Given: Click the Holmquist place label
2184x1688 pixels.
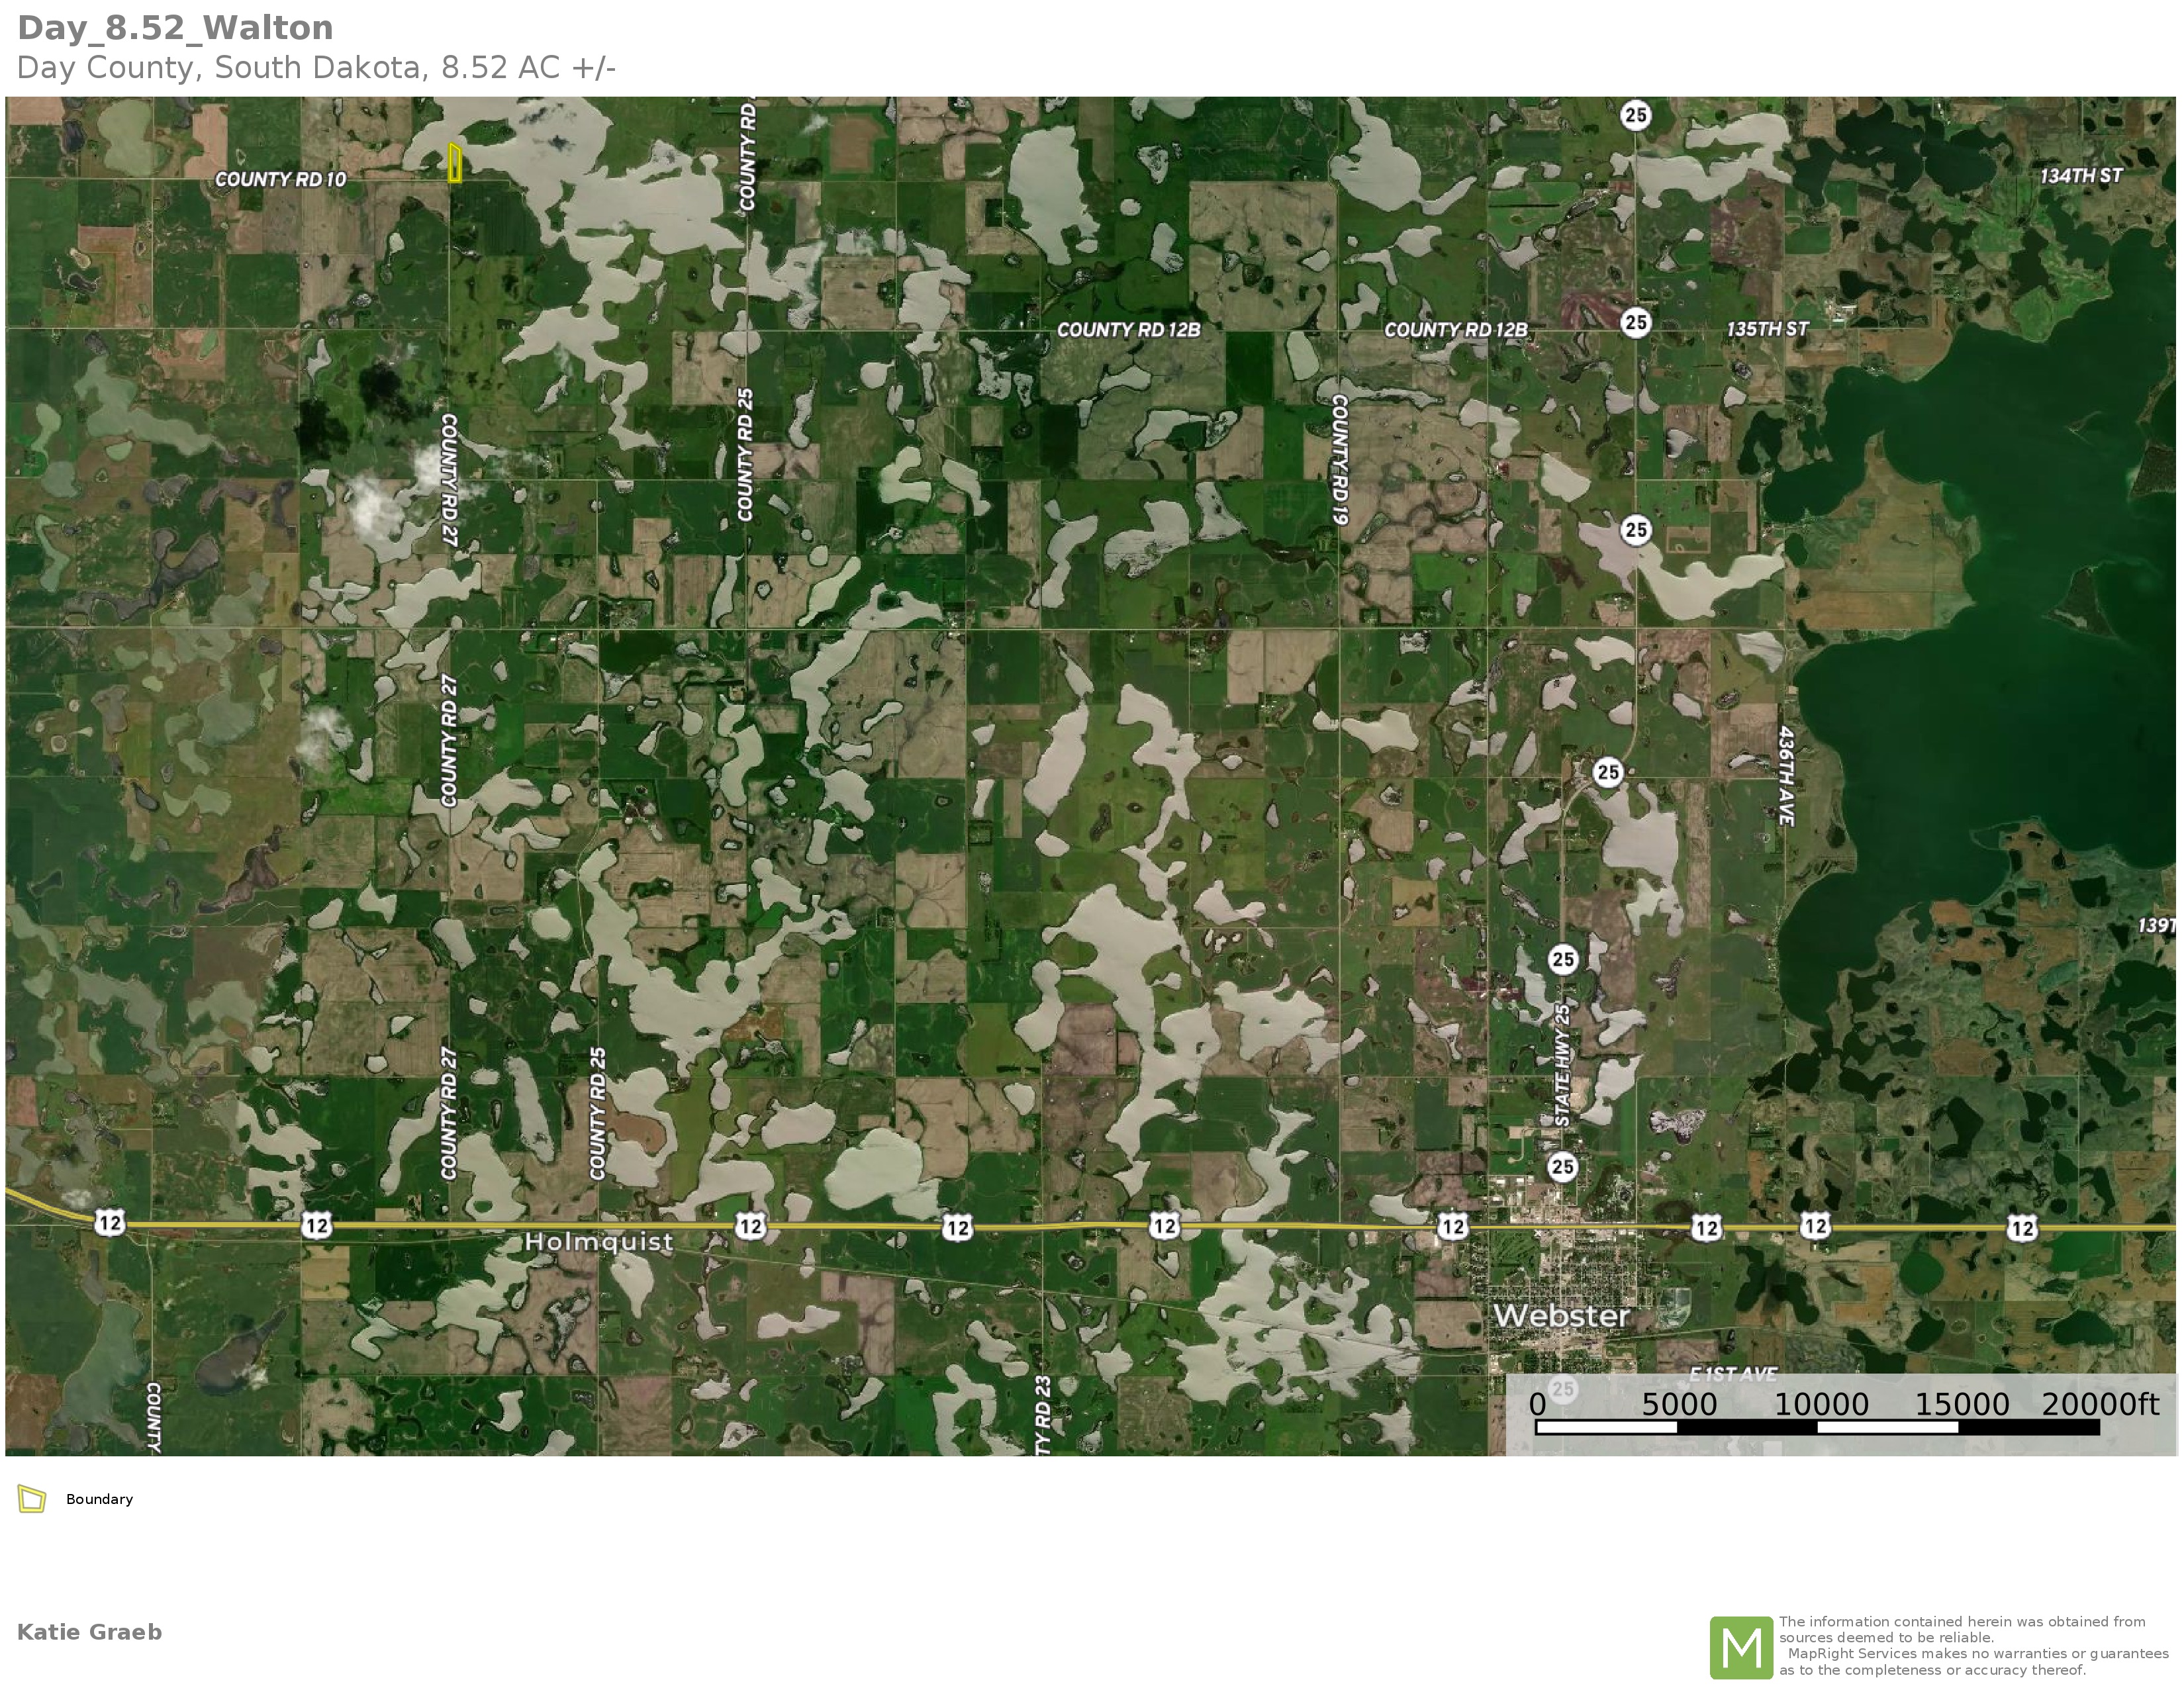Looking at the screenshot, I should [x=599, y=1242].
